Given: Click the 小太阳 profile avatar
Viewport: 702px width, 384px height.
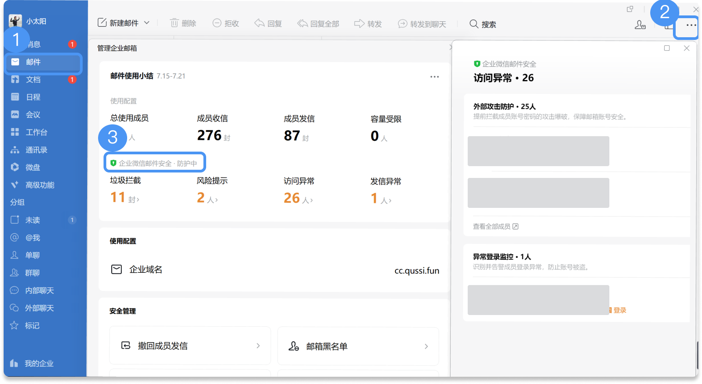Looking at the screenshot, I should [x=15, y=21].
